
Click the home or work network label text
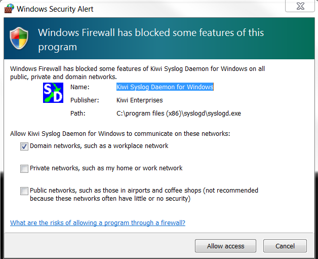[x=106, y=168]
